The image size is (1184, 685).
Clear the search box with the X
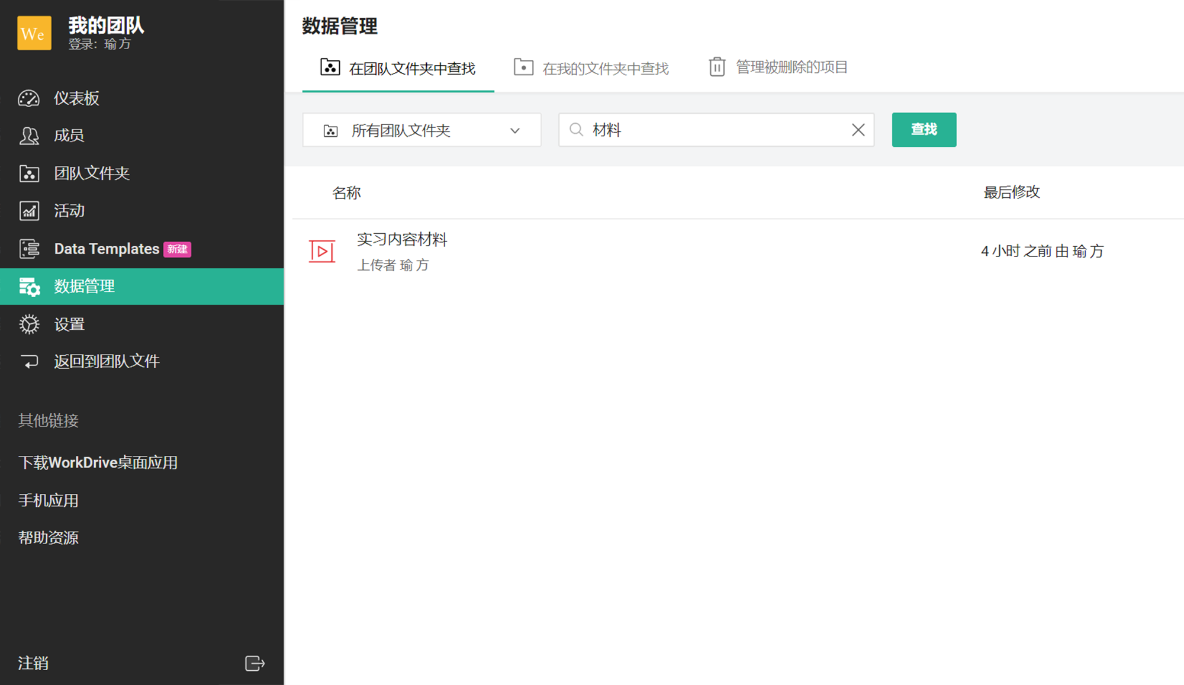click(x=858, y=130)
